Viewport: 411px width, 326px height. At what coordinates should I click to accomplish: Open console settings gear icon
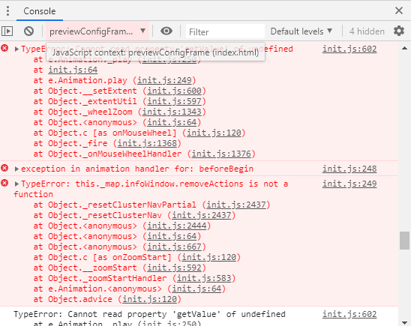click(399, 31)
